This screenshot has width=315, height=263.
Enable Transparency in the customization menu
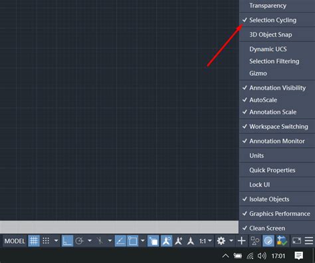(x=277, y=6)
